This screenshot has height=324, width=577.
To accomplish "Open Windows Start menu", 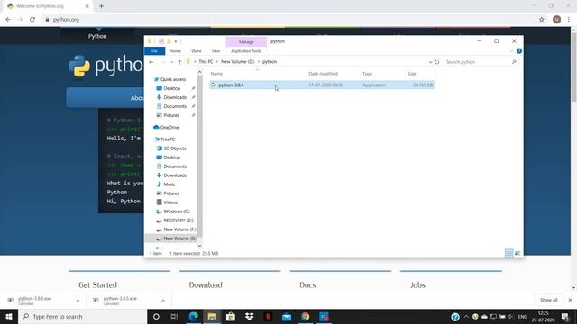I will 9,316.
